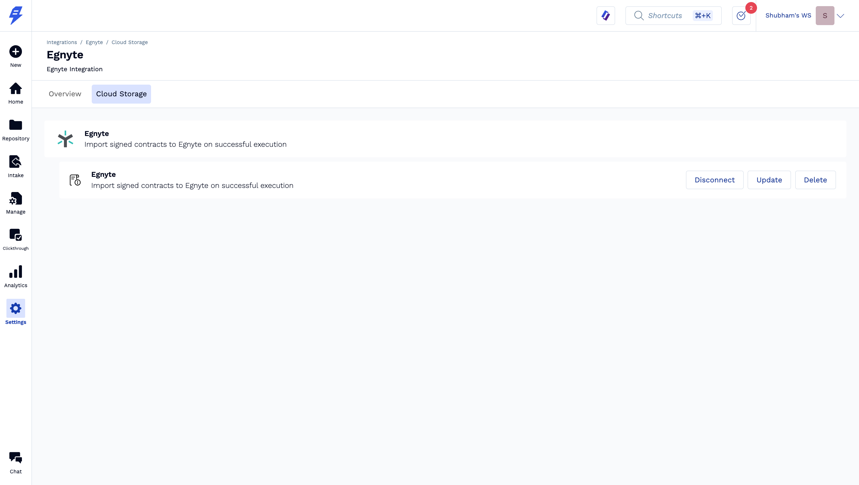Click the Integrations breadcrumb link
Screen dimensions: 859x485
point(62,42)
